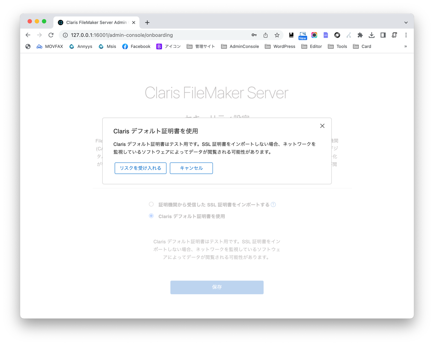Open the アイコン bookmark
This screenshot has height=345, width=434.
point(168,46)
